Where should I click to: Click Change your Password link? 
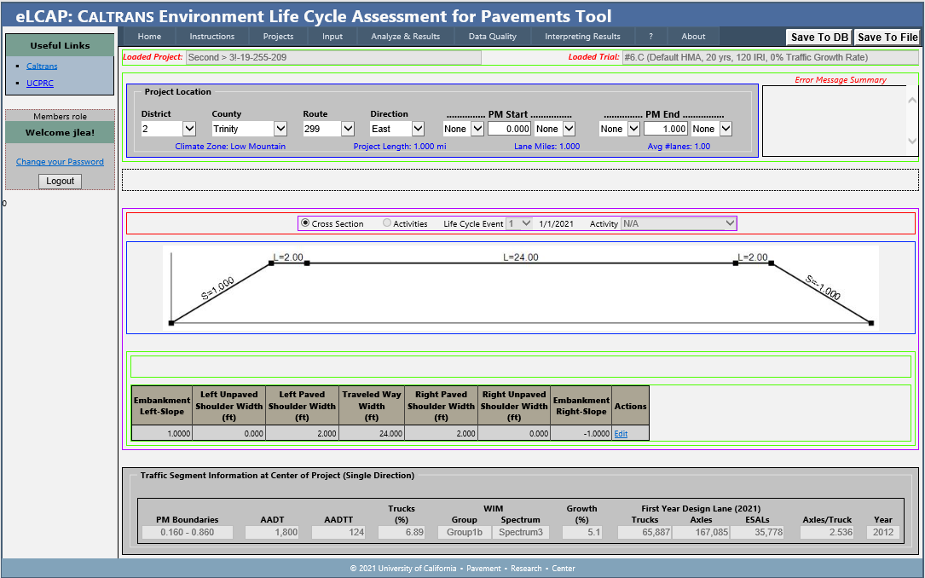(x=60, y=162)
